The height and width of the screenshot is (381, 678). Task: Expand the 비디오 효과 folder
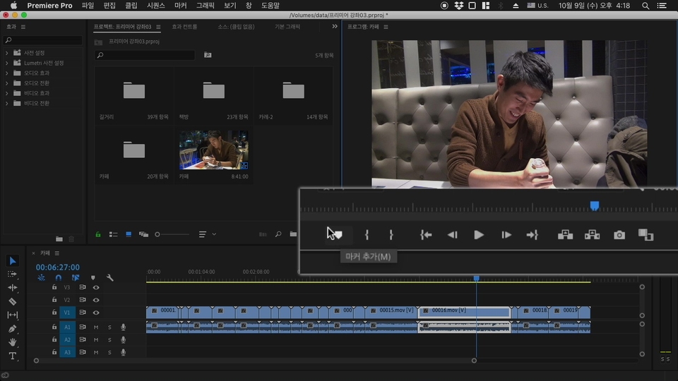[x=6, y=93]
